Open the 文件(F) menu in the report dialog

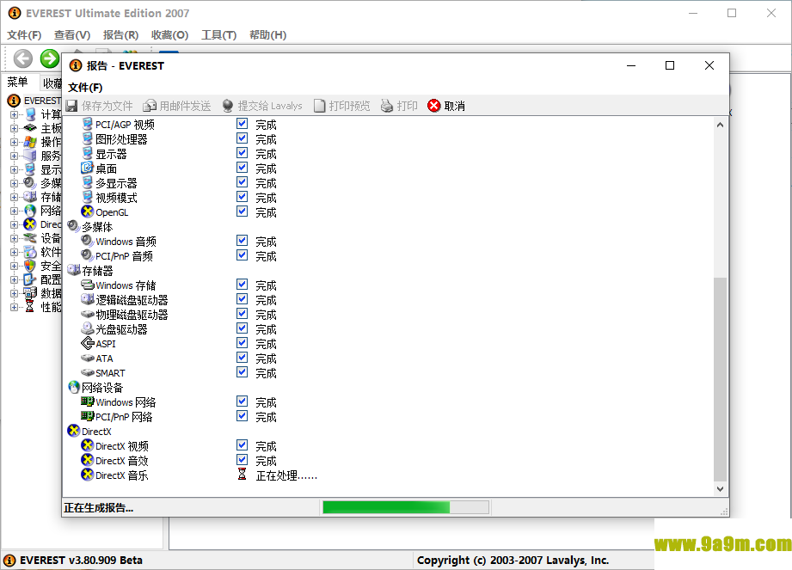click(x=85, y=88)
